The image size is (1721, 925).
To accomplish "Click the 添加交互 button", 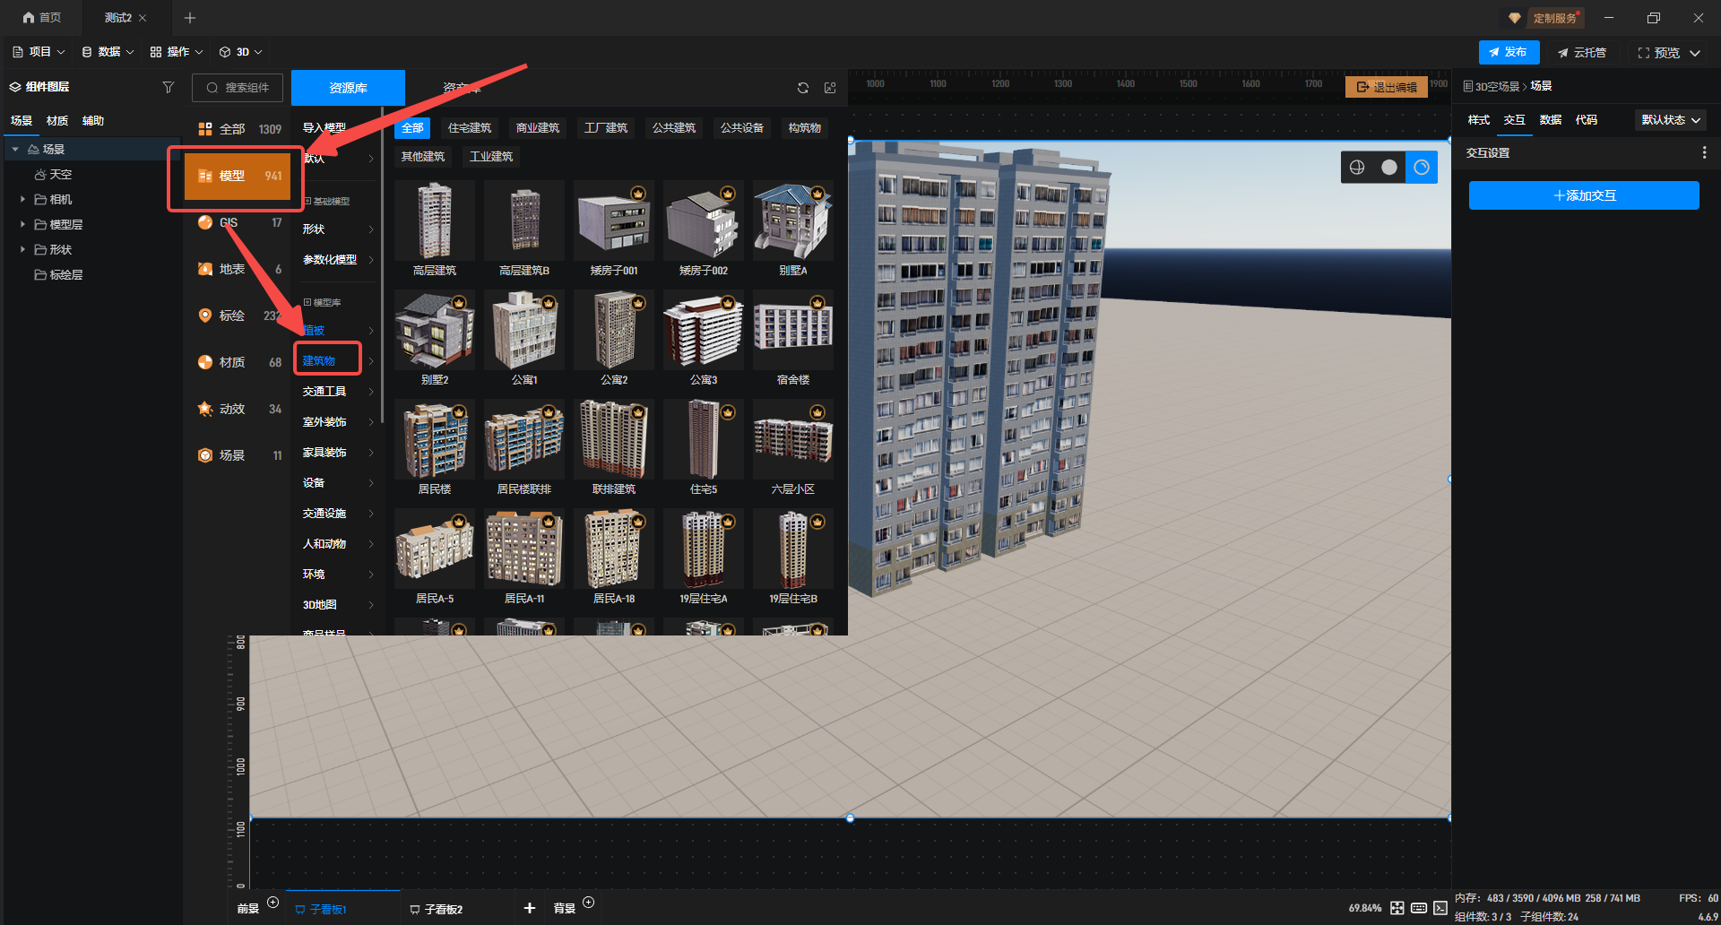I will [x=1584, y=195].
